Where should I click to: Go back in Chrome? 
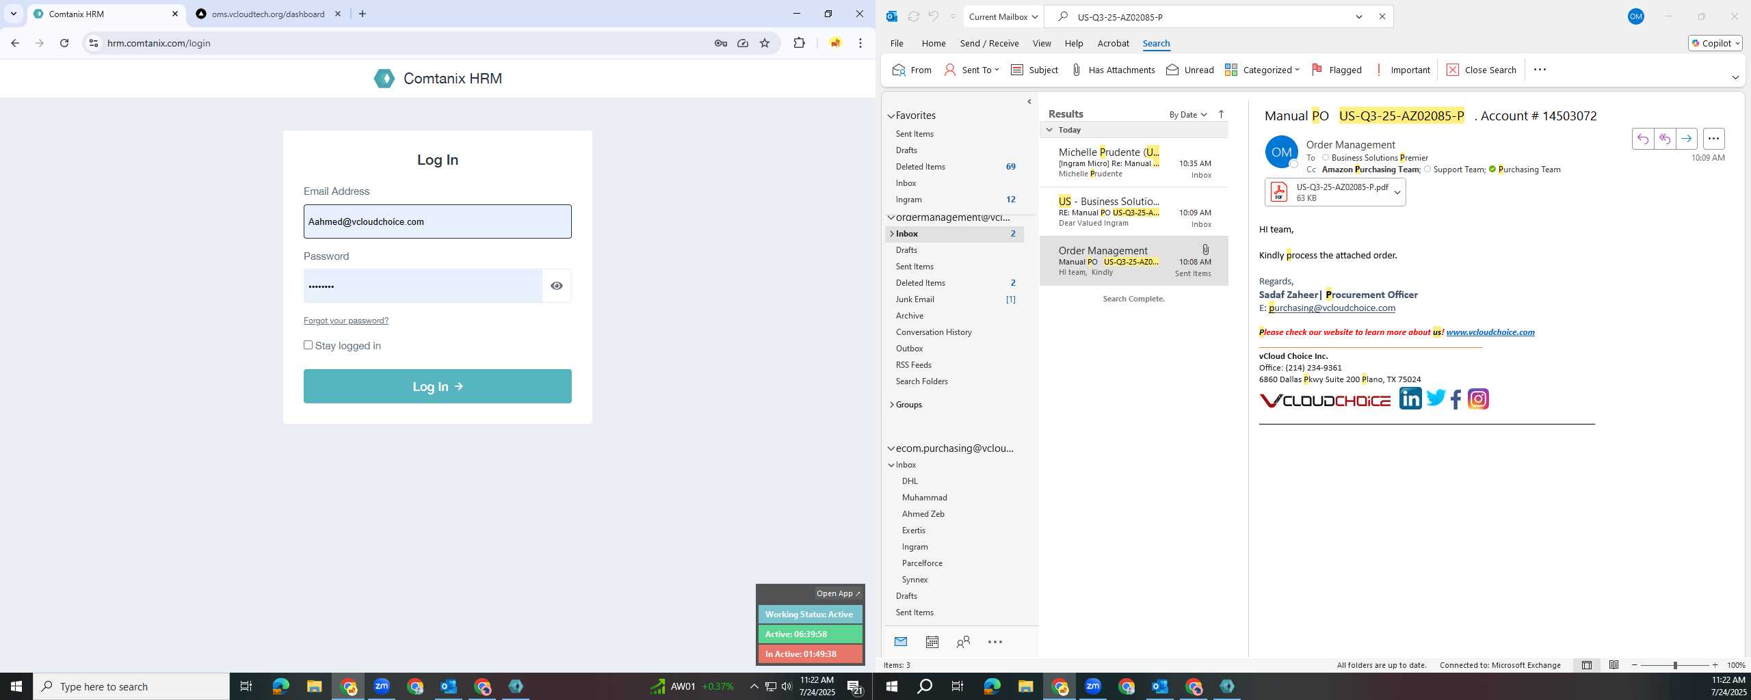tap(15, 43)
